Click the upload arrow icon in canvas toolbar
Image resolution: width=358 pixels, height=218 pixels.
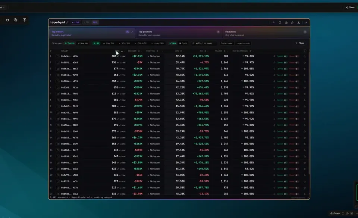tap(25, 20)
